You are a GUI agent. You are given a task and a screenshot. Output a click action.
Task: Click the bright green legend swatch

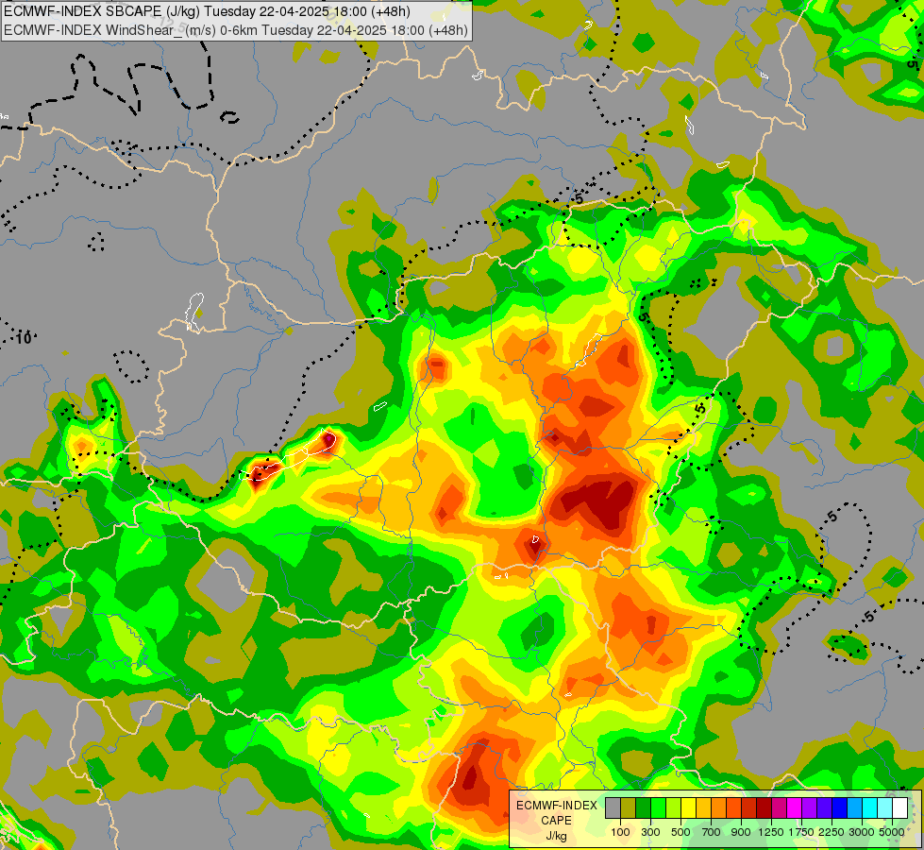point(658,807)
